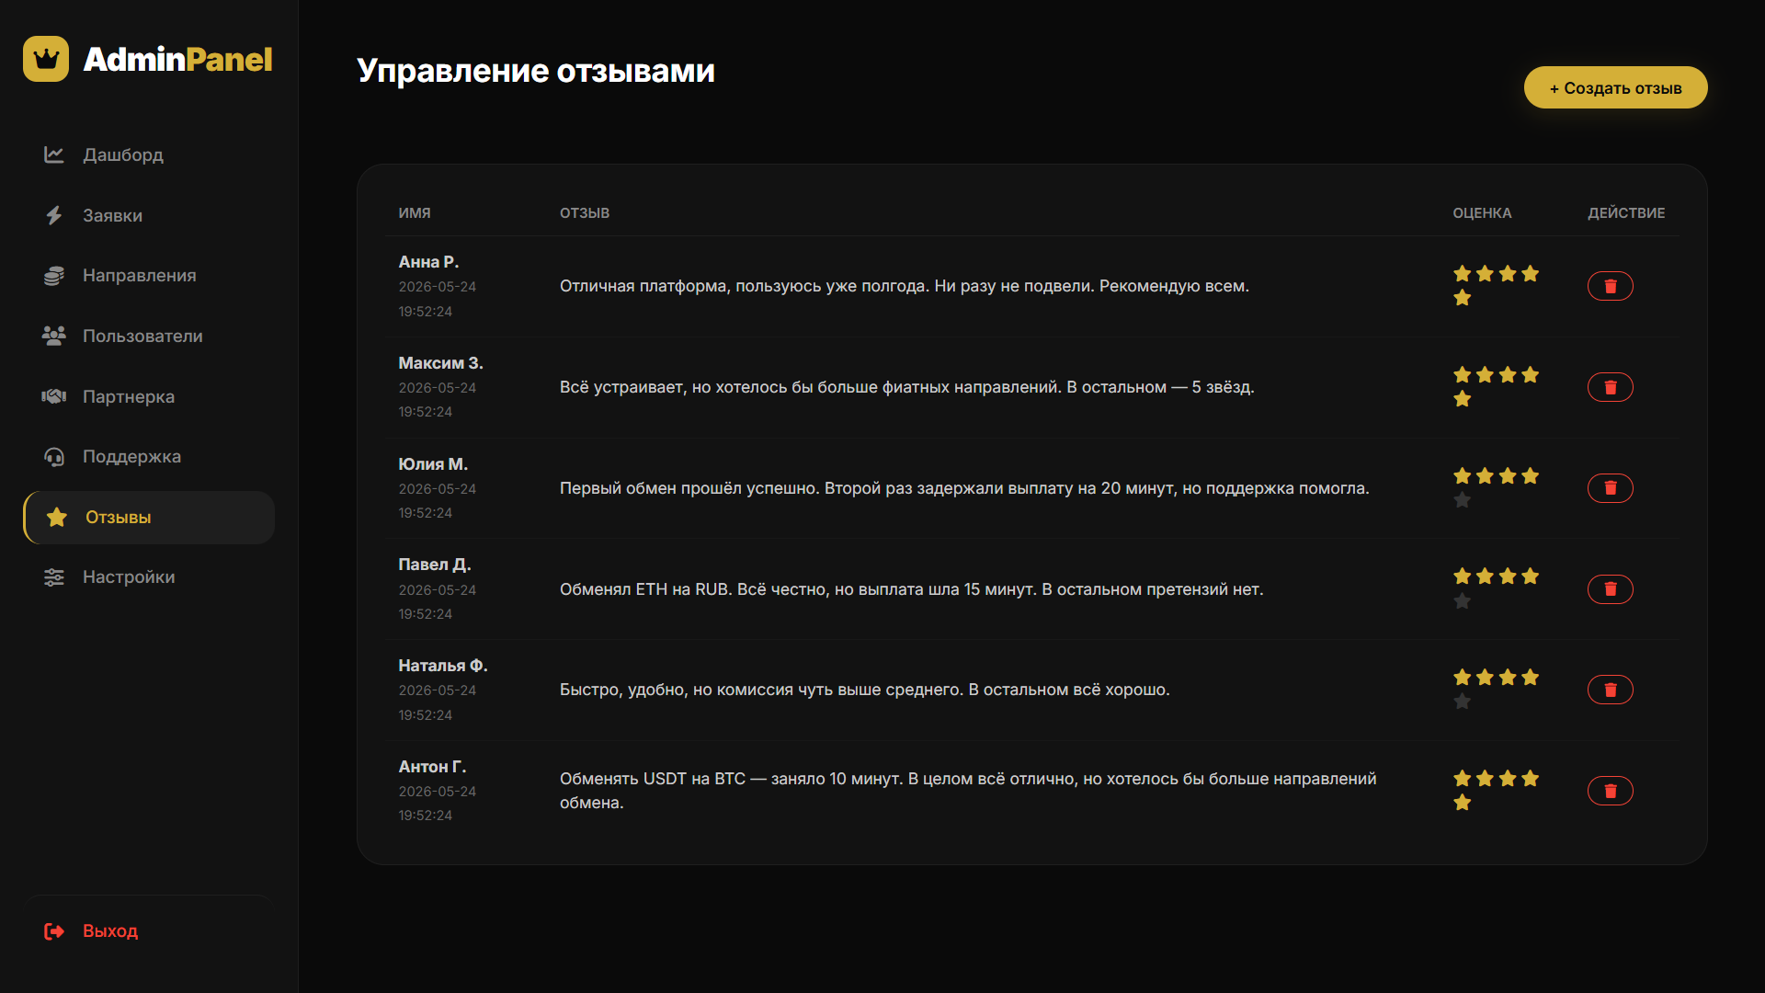Click the name Максим З.
The width and height of the screenshot is (1765, 993).
click(x=440, y=363)
